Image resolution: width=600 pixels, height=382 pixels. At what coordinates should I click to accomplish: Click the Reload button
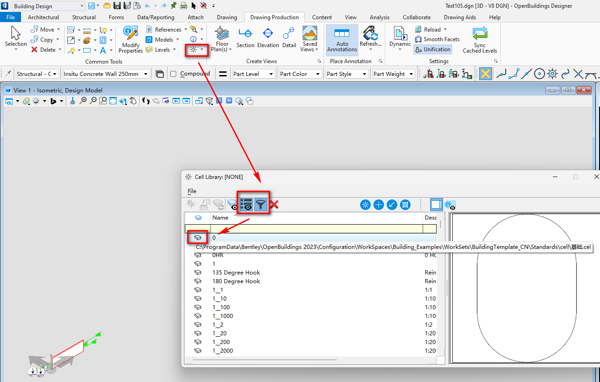[432, 29]
